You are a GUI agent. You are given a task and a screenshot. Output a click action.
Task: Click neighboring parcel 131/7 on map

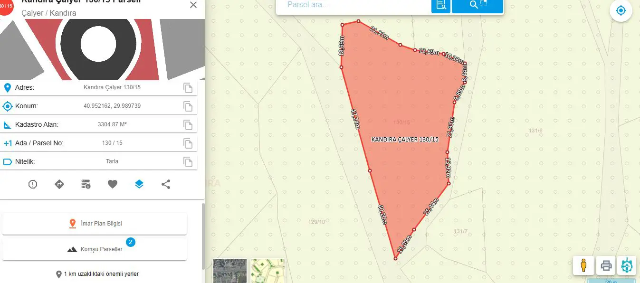(461, 231)
